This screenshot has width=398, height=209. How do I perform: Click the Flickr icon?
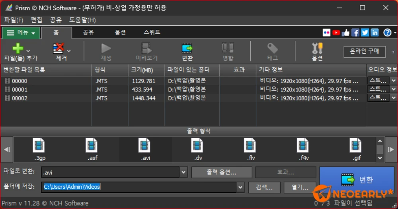pyautogui.click(x=326, y=33)
